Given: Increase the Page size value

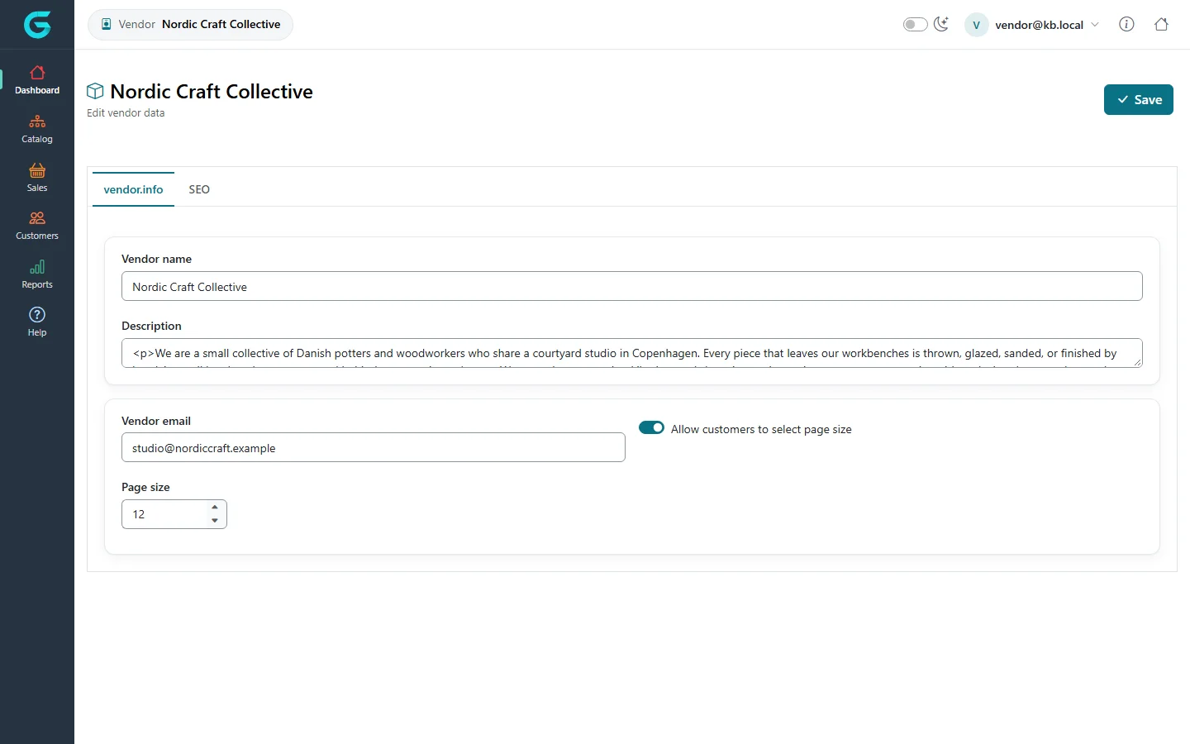Looking at the screenshot, I should 215,507.
